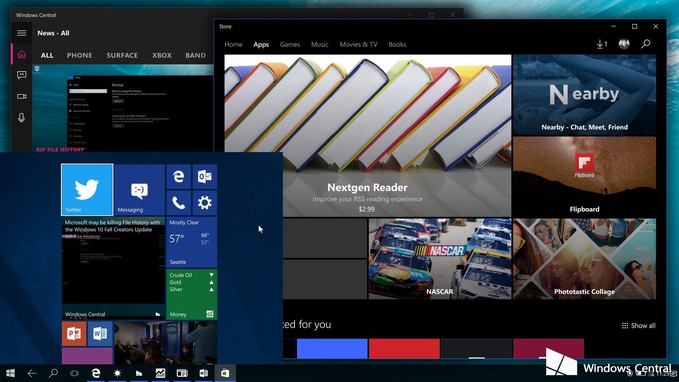Switch to the Games tab in Store
679x382 pixels.
290,45
